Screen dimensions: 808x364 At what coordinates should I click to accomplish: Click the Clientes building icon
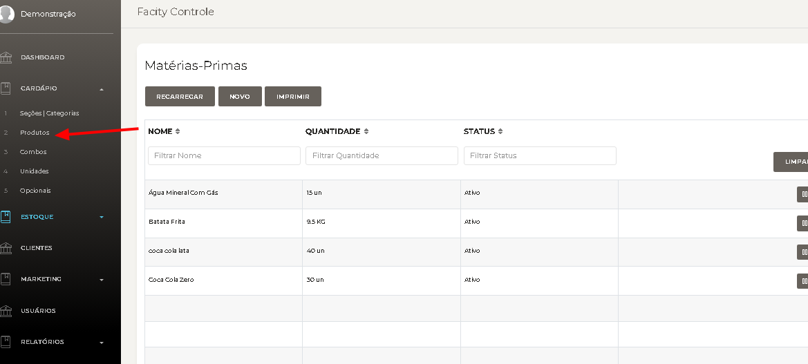tap(6, 248)
